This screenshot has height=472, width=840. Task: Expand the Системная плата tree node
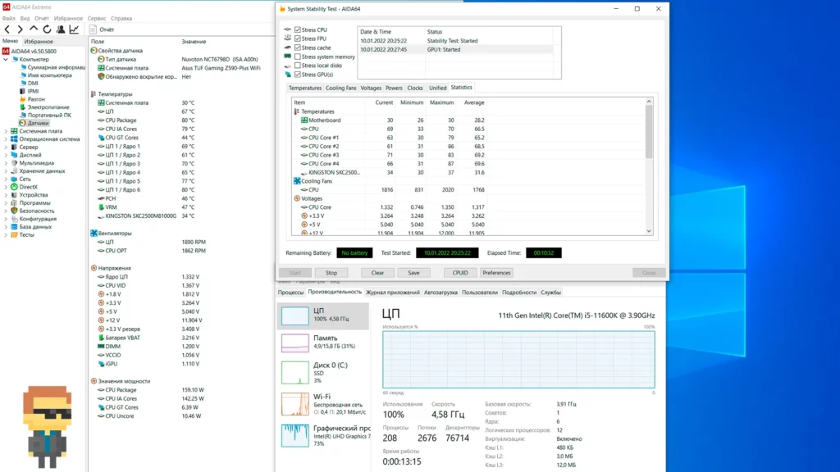click(7, 131)
